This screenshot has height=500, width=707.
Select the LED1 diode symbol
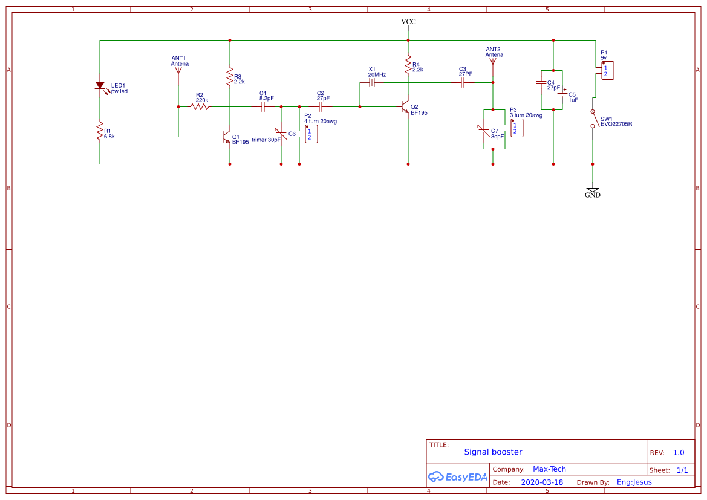tap(100, 86)
